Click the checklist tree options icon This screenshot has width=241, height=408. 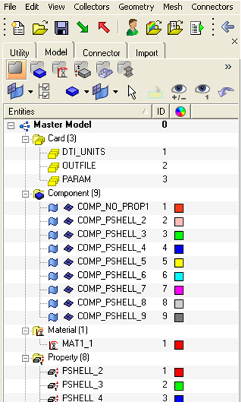44,91
